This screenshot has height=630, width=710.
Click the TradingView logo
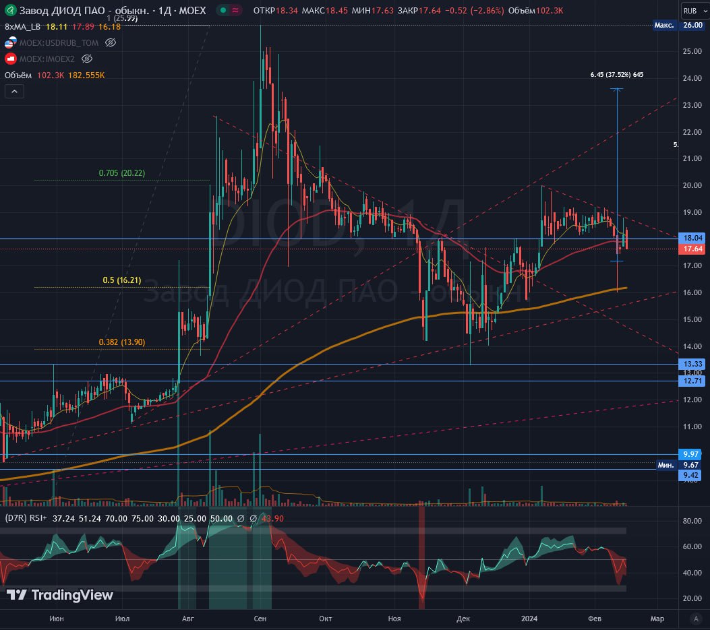(60, 595)
